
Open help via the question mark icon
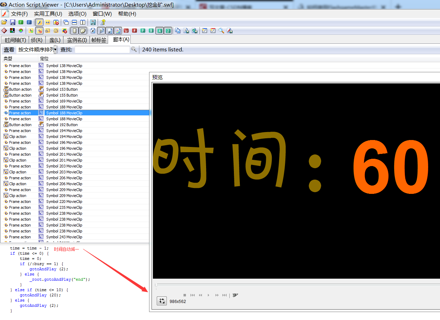(x=103, y=22)
